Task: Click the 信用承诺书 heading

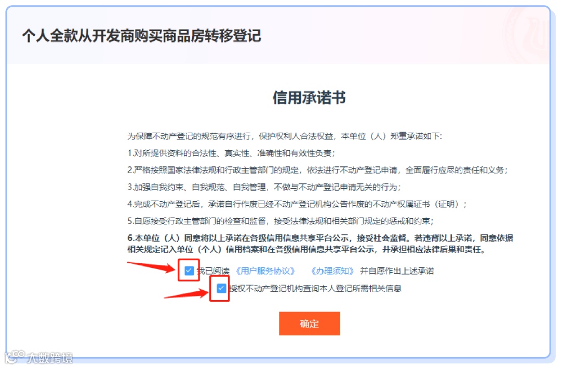Action: [x=309, y=97]
